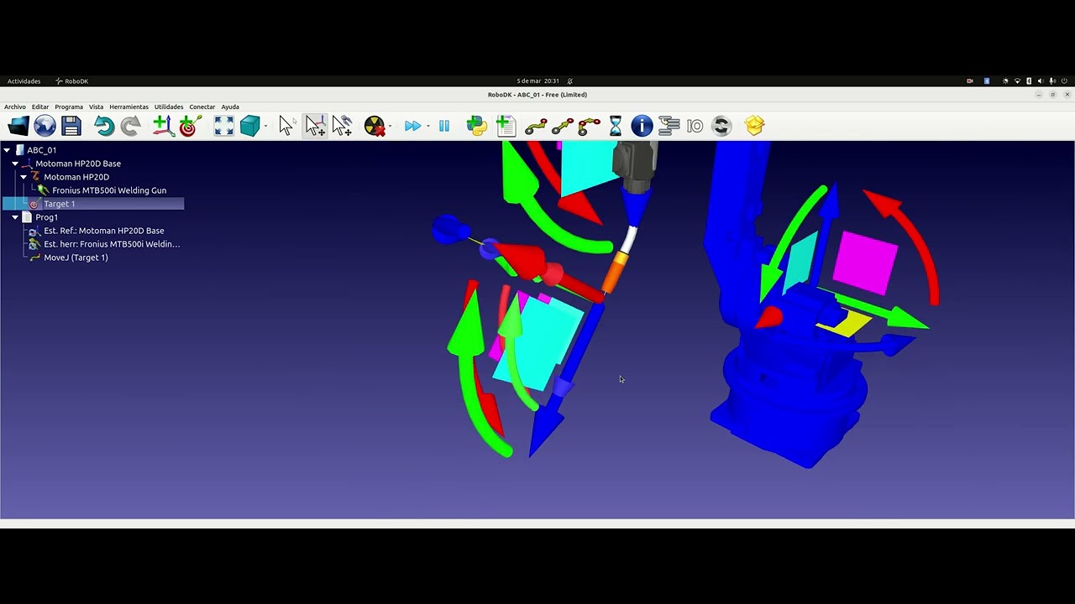Select Target 1 in the station tree

point(59,204)
